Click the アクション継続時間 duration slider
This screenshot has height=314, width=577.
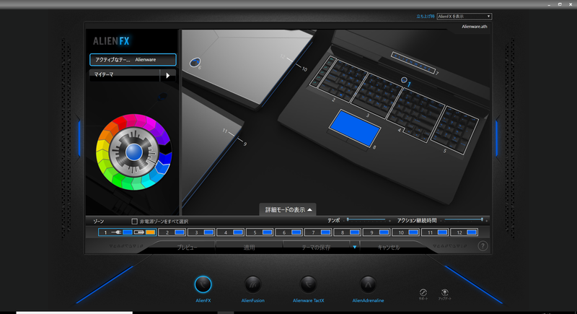click(464, 220)
